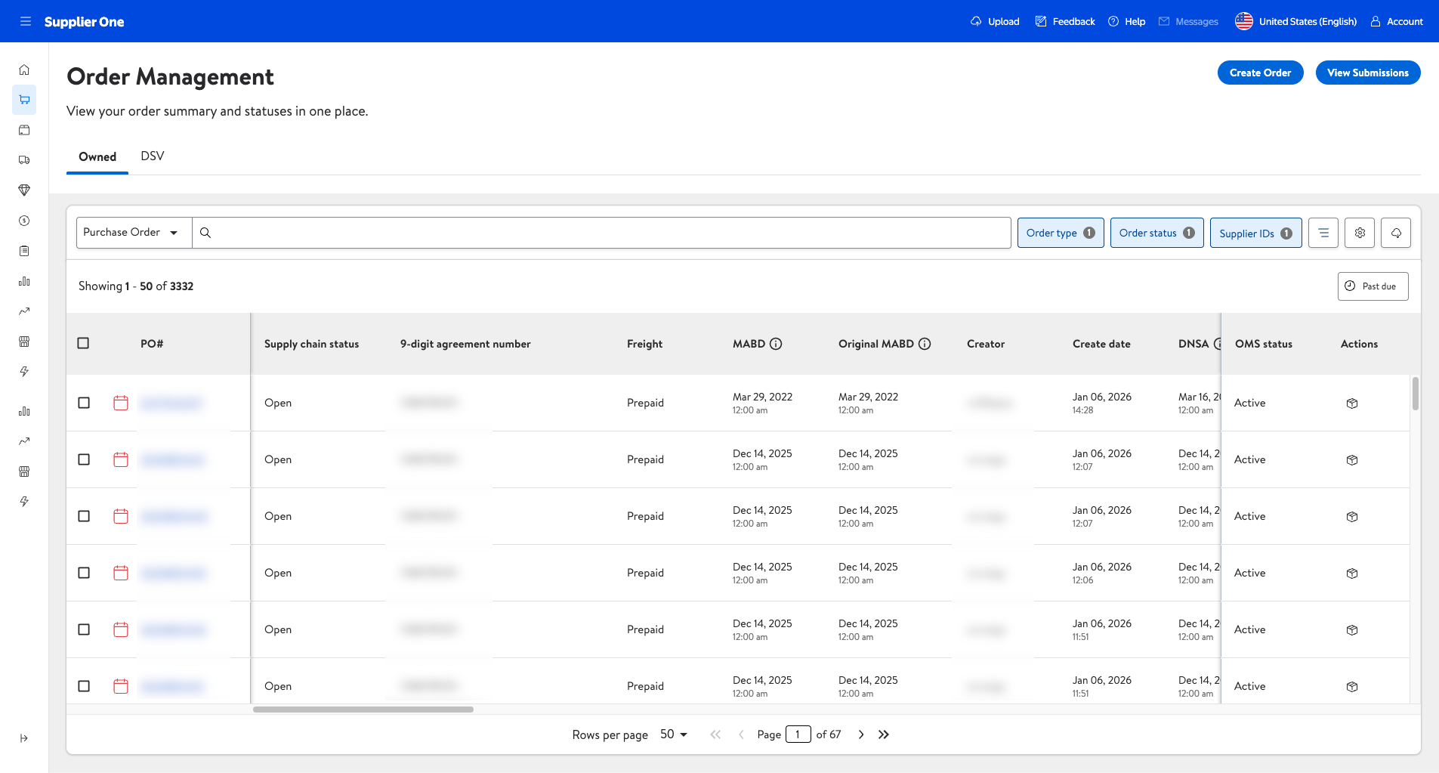Open the Rows per page dropdown
The width and height of the screenshot is (1439, 773).
(x=673, y=734)
